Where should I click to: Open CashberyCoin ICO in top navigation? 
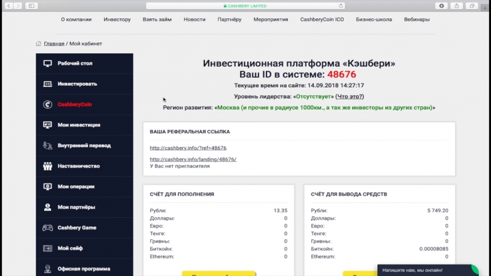tap(322, 20)
